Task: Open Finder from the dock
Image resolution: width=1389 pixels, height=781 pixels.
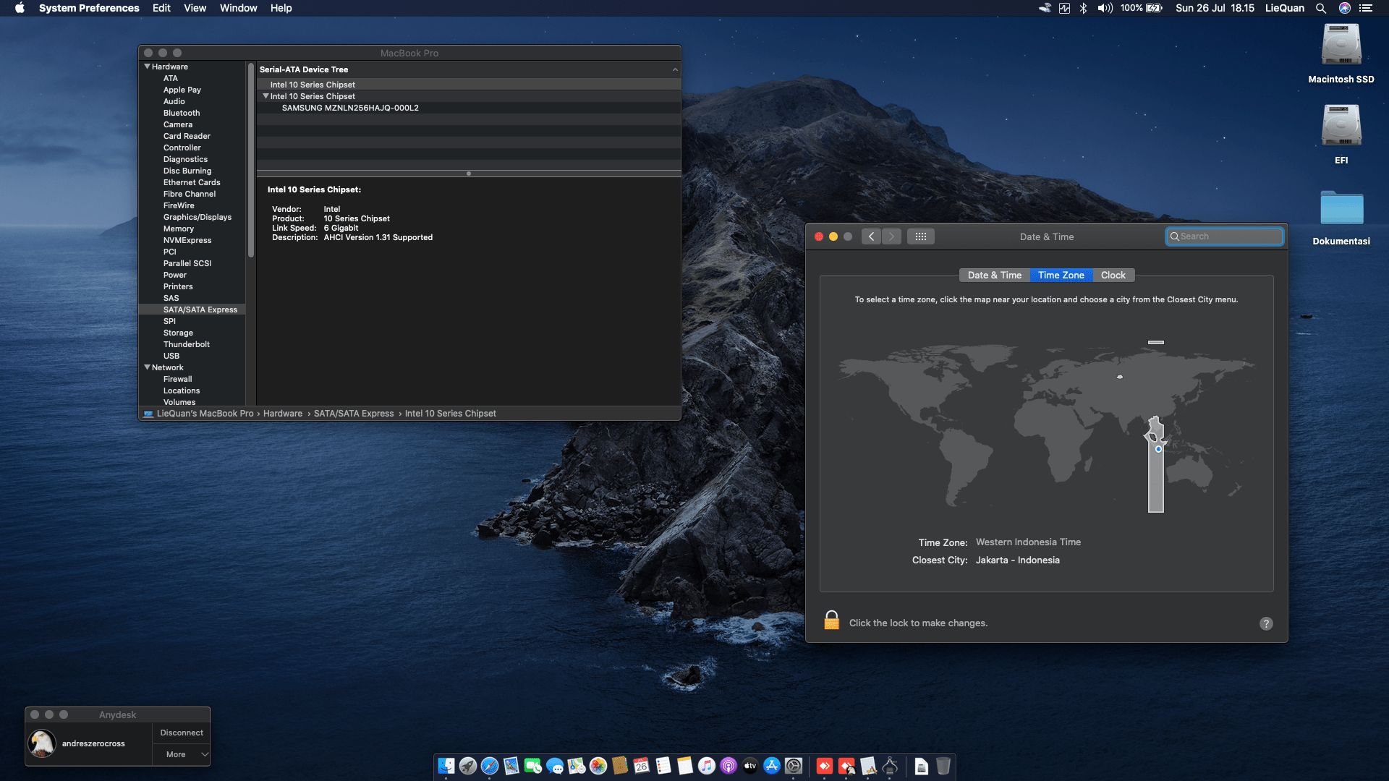Action: pyautogui.click(x=446, y=766)
